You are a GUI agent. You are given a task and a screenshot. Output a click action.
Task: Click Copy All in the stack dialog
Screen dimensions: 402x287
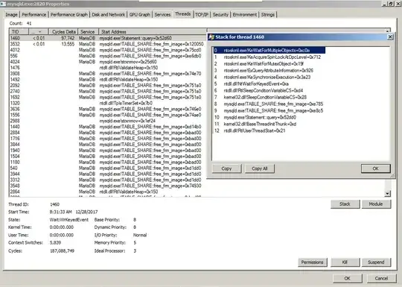pyautogui.click(x=260, y=168)
